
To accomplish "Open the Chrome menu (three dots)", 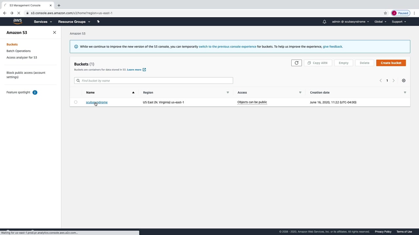I will pos(414,13).
